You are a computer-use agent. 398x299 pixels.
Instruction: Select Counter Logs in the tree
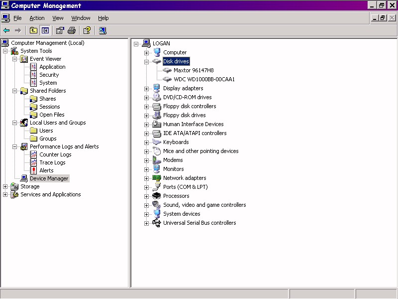pos(55,154)
